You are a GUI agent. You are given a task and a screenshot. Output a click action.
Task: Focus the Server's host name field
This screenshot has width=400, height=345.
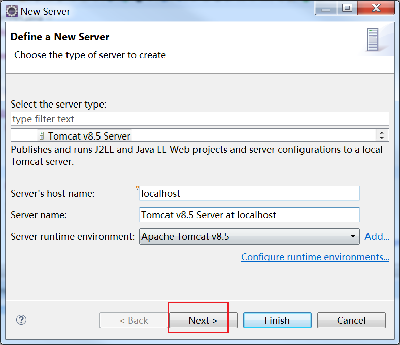(x=249, y=193)
